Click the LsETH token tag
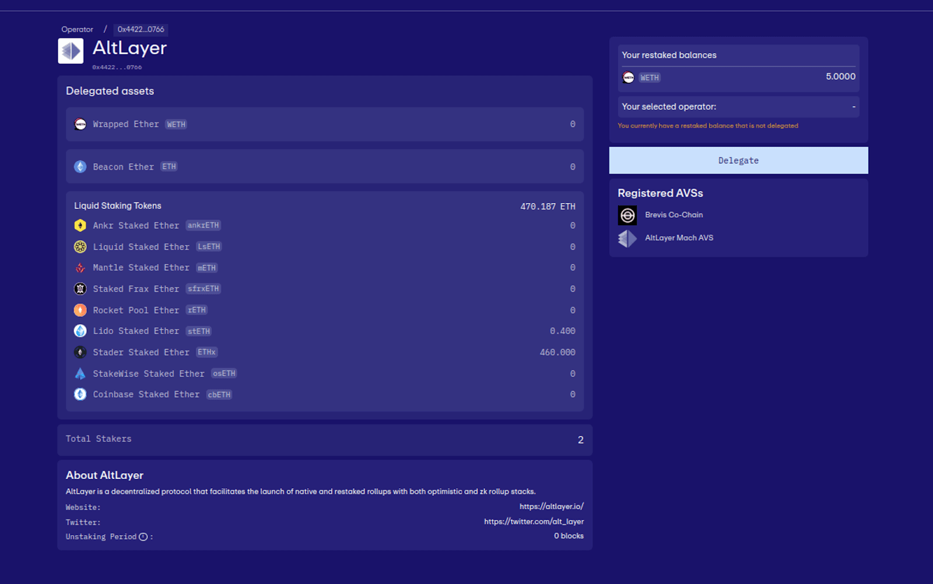The width and height of the screenshot is (933, 584). 209,247
